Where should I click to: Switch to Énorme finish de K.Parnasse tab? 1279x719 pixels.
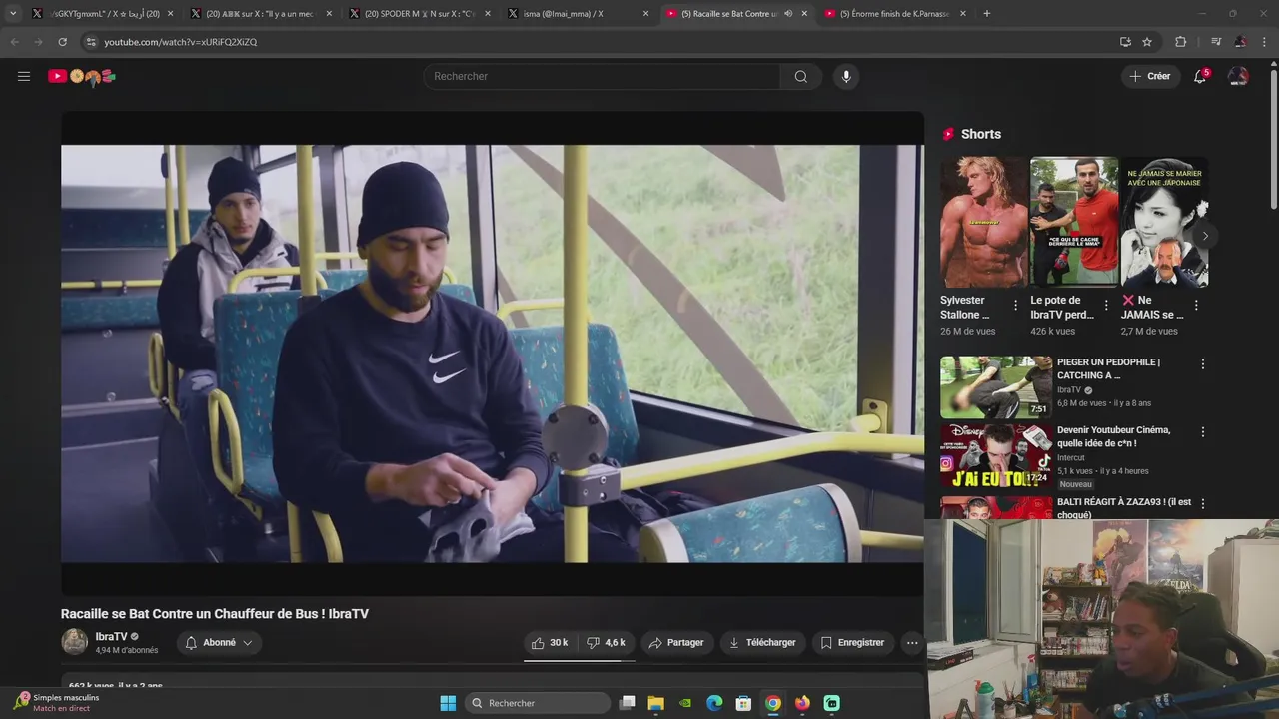pyautogui.click(x=894, y=14)
